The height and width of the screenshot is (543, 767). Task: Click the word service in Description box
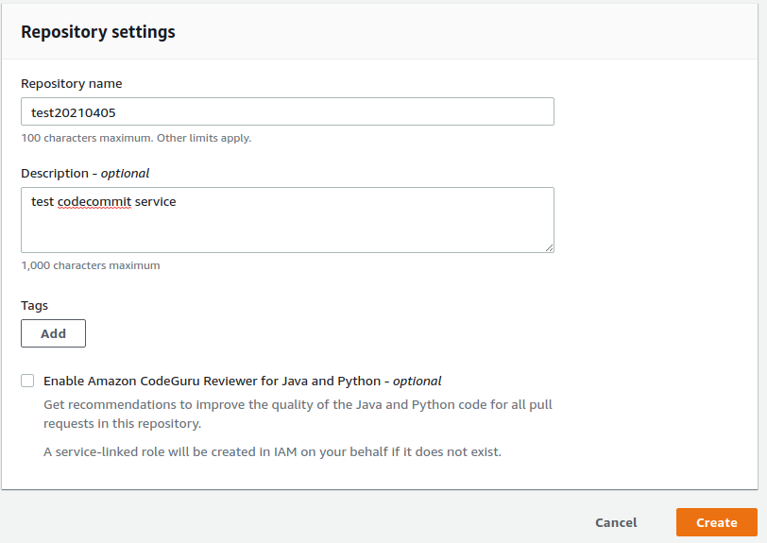point(155,201)
